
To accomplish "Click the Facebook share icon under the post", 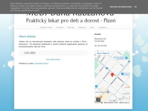I will pos(32,53).
